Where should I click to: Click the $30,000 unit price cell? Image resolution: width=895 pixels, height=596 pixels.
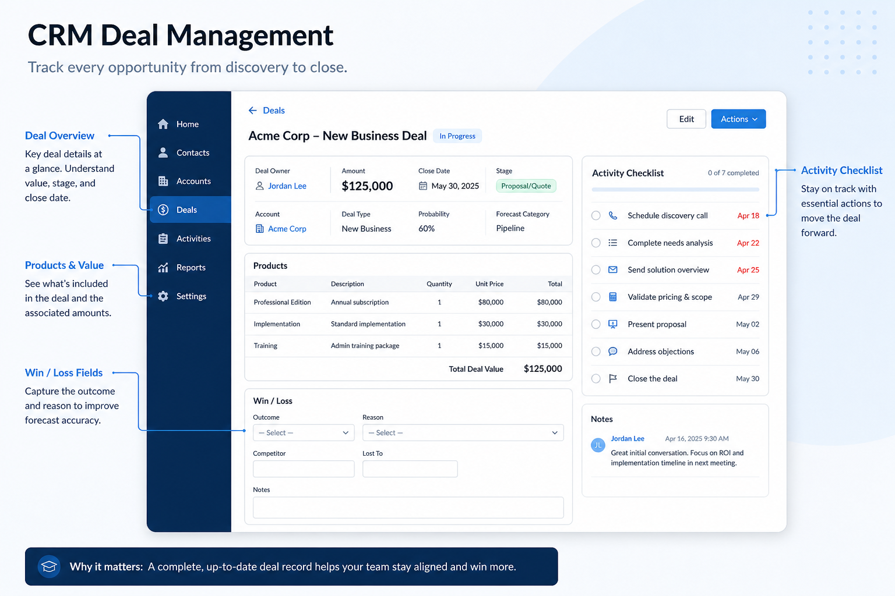[x=491, y=324]
